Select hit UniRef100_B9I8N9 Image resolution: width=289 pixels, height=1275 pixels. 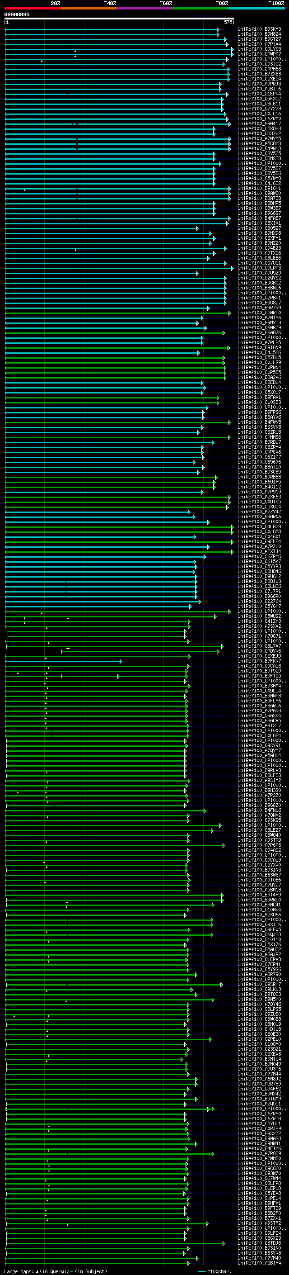[x=259, y=347]
